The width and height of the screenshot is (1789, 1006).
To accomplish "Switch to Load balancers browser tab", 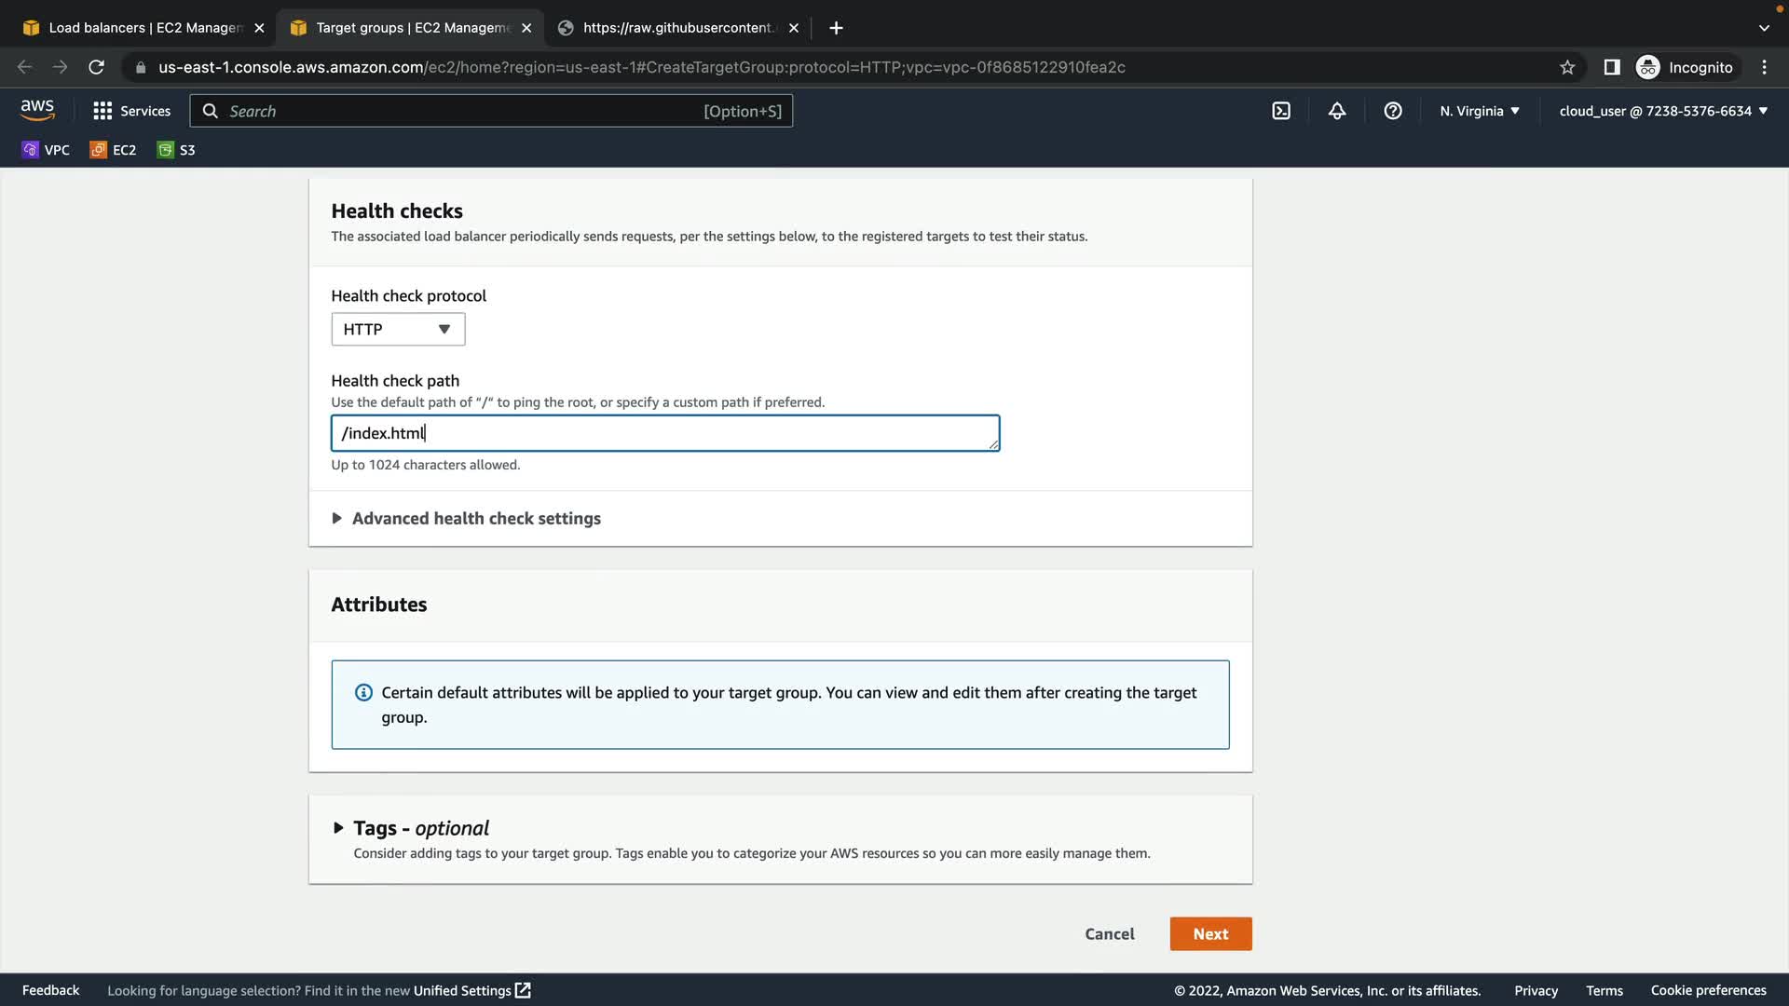I will (x=143, y=28).
